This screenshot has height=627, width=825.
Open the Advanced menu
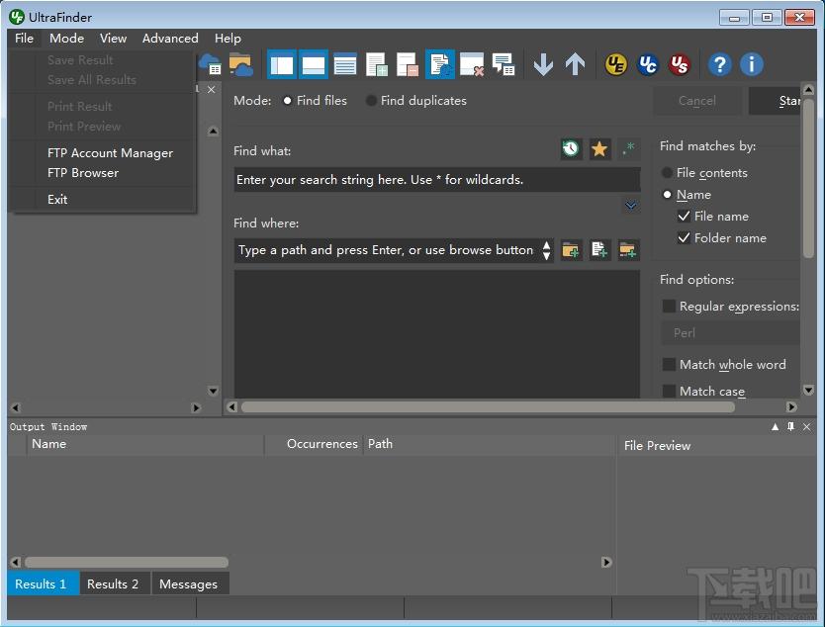[x=170, y=39]
